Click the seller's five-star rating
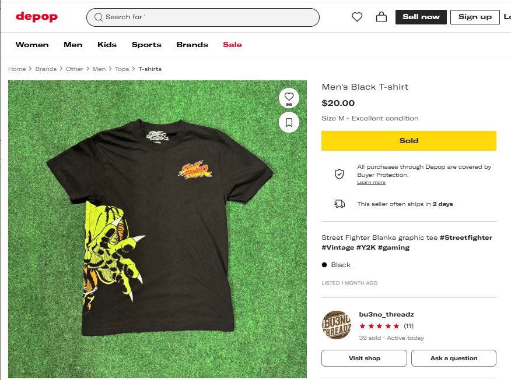 pyautogui.click(x=379, y=326)
